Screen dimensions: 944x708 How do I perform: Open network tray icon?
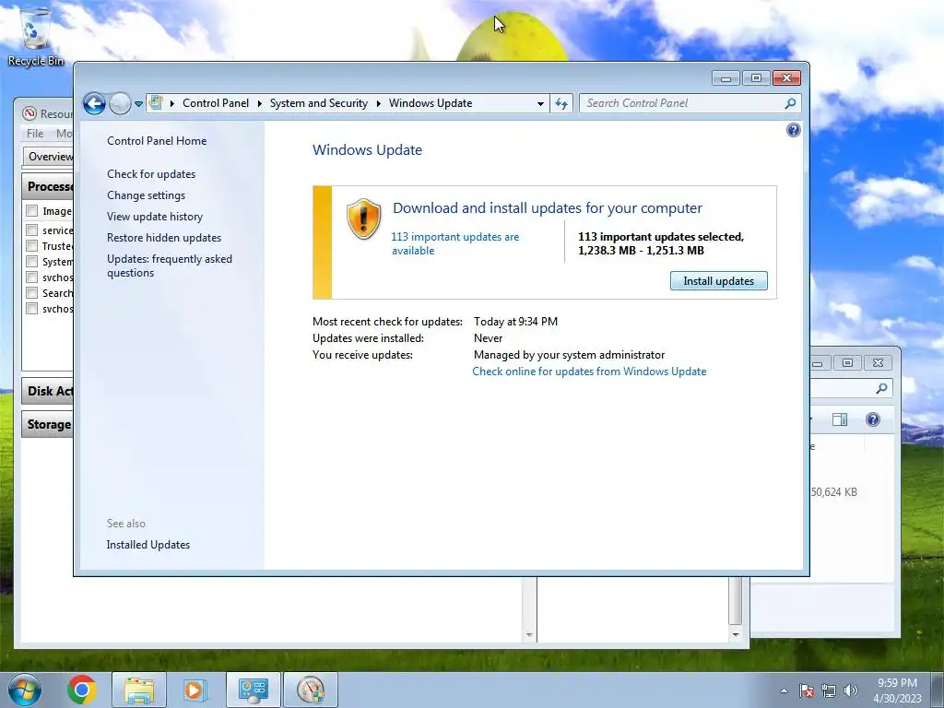(829, 690)
